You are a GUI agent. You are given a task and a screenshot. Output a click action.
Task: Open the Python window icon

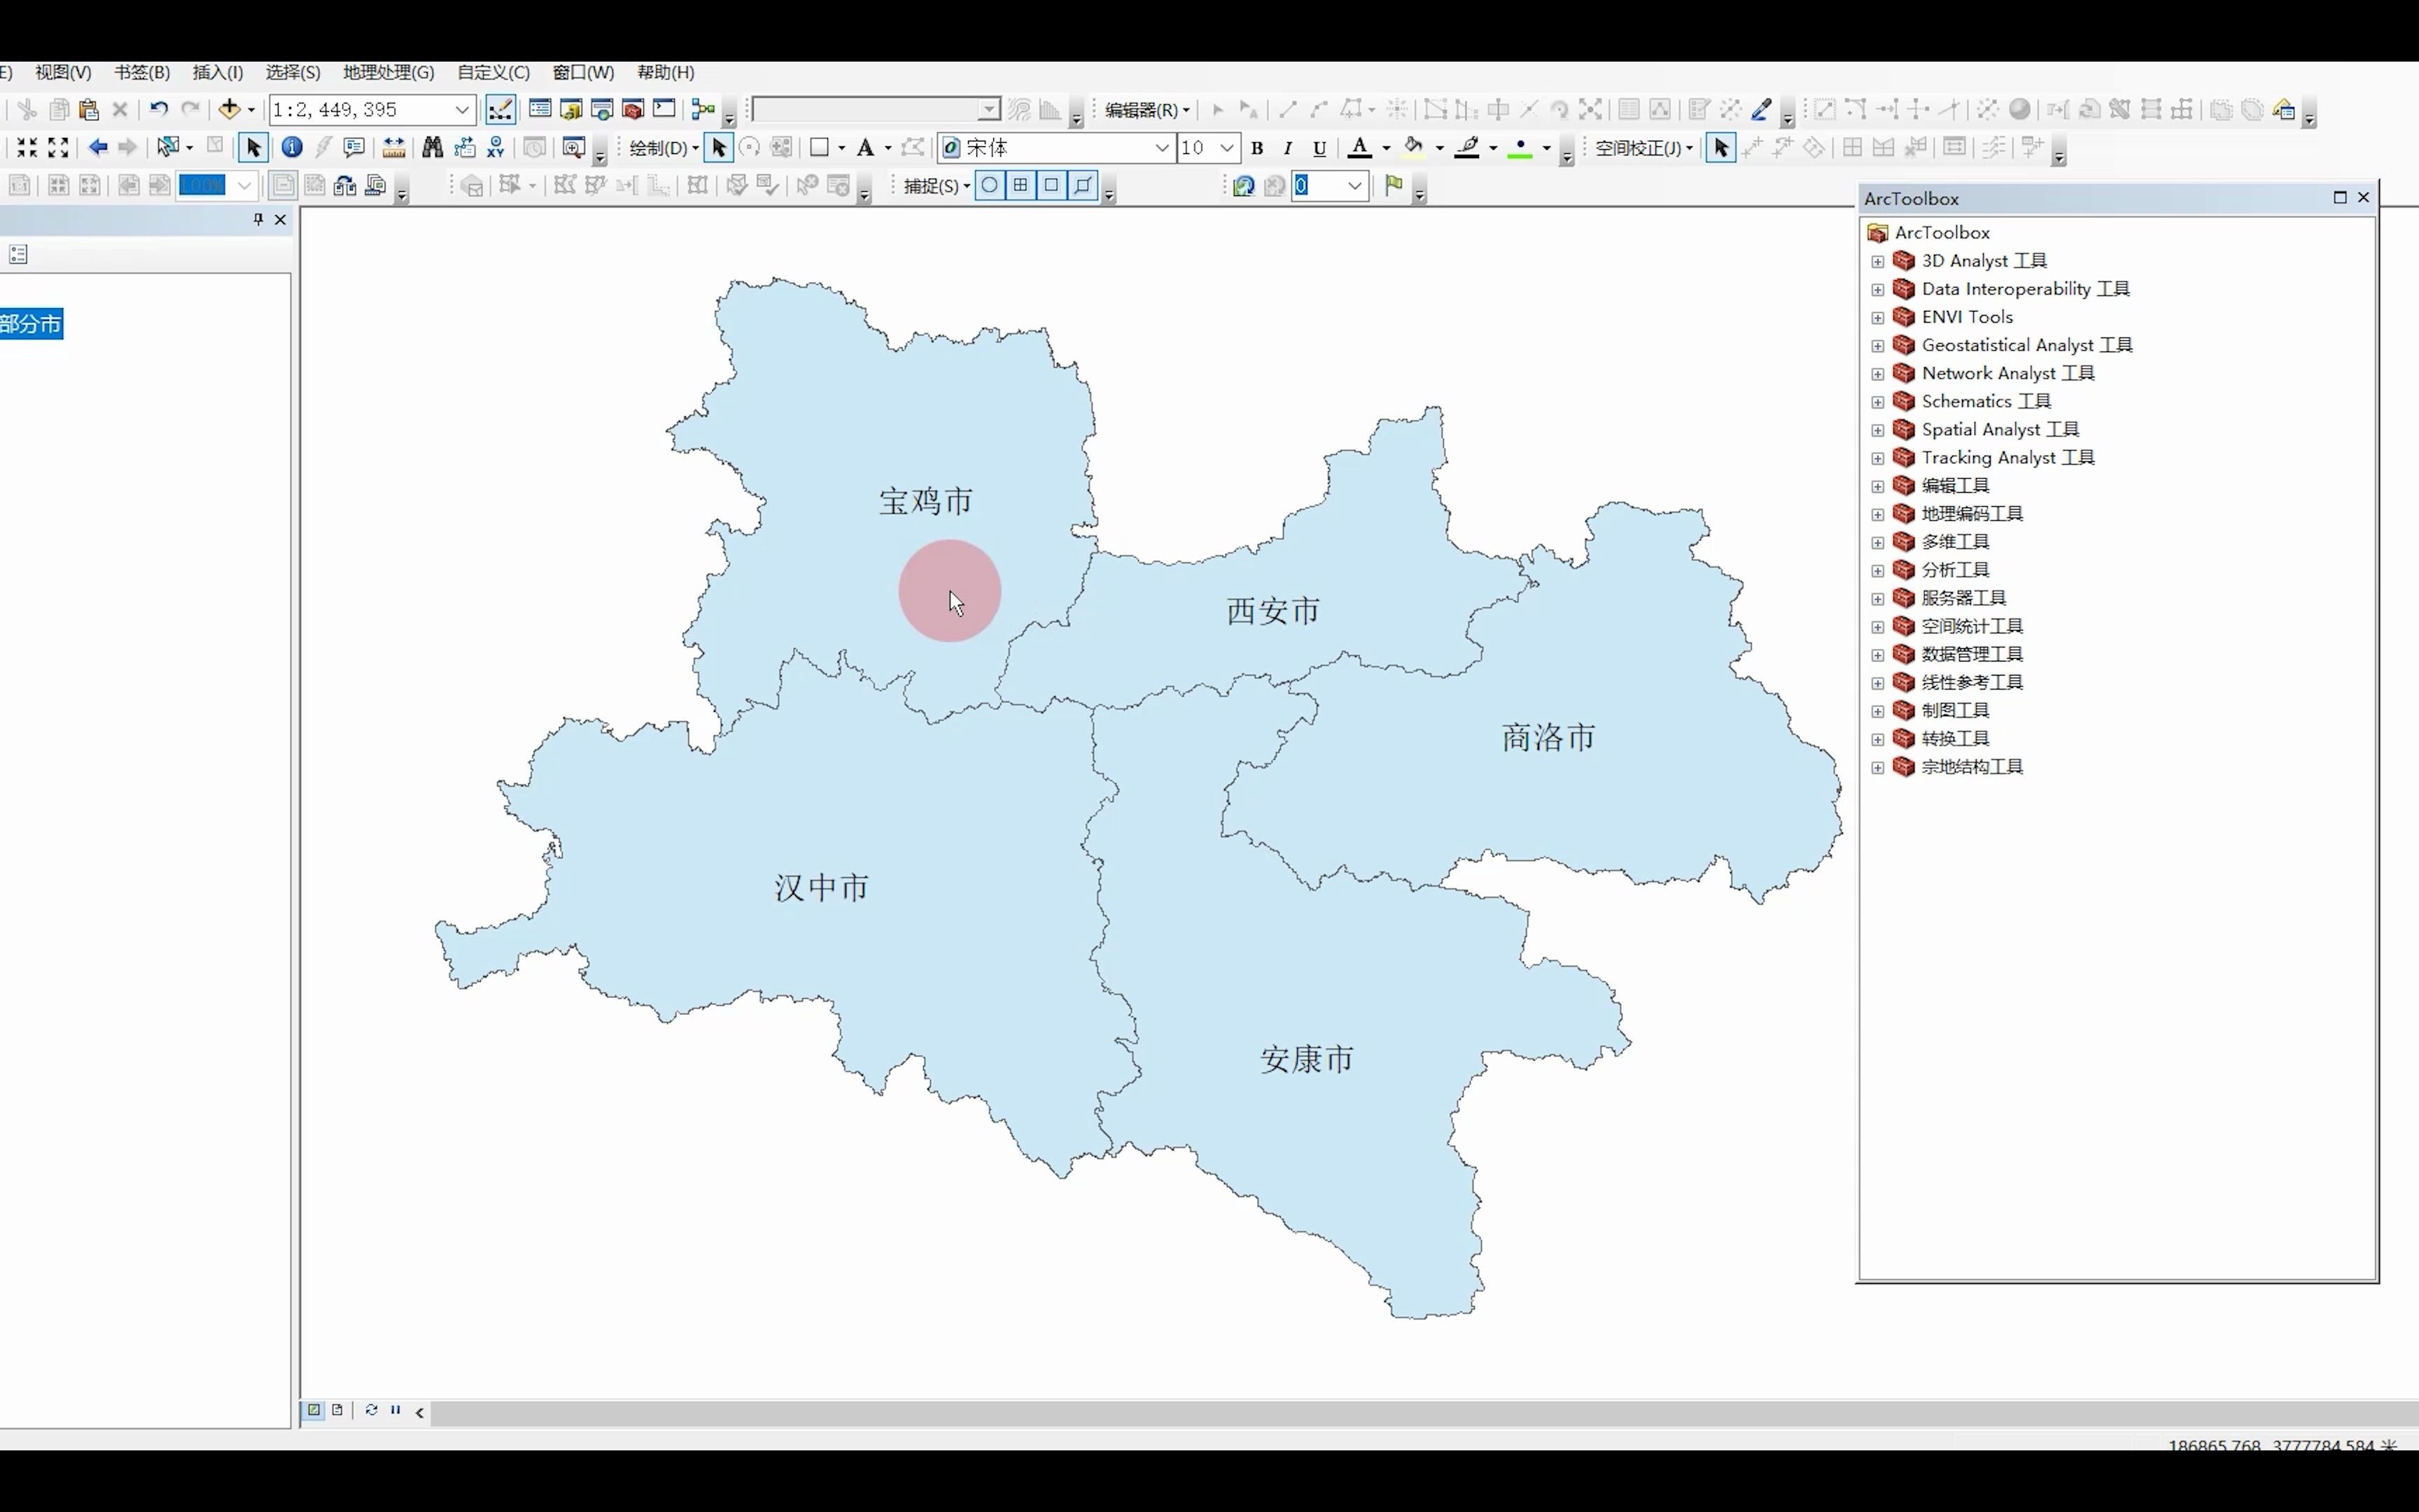tap(664, 109)
